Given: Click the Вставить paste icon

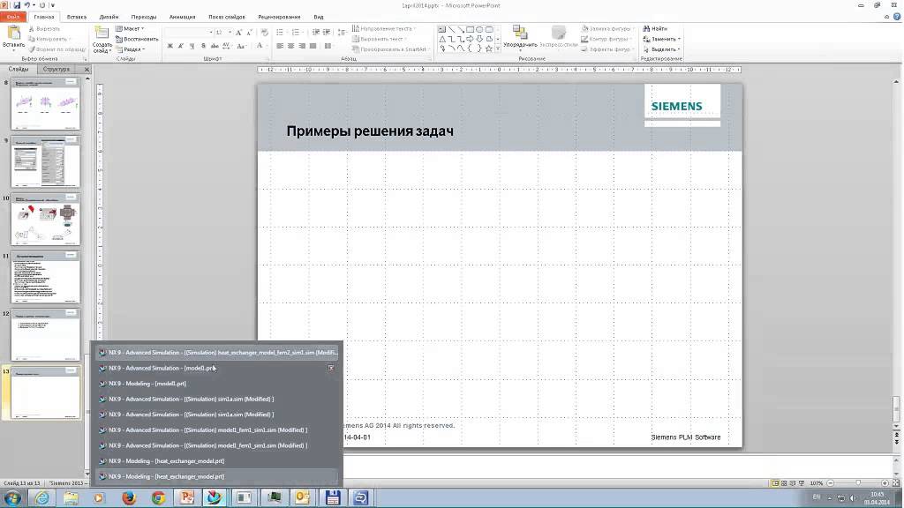Looking at the screenshot, I should coord(13,33).
